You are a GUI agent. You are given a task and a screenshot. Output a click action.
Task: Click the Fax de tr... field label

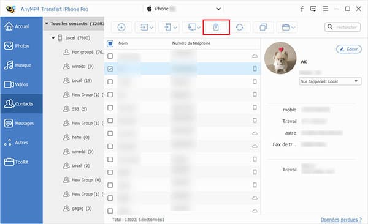point(285,144)
